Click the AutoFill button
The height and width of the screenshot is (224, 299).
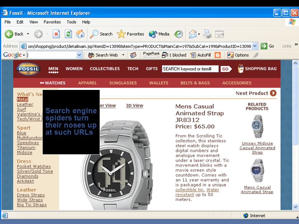(201, 55)
